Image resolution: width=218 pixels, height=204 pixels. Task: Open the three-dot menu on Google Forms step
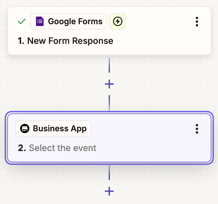tap(197, 22)
